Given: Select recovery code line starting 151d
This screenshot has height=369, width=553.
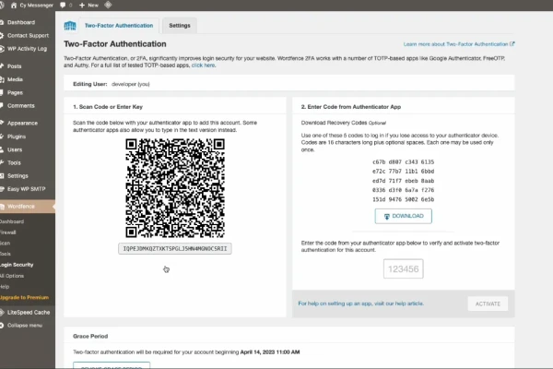Looking at the screenshot, I should [403, 199].
